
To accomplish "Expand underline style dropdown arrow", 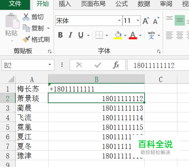I will (88, 36).
